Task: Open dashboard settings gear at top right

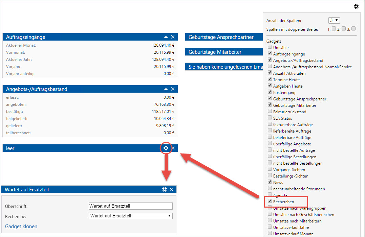Action: coord(356,6)
